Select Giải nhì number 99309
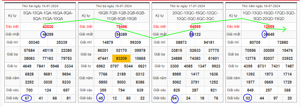The height and width of the screenshot is (107, 301). pos(135,42)
